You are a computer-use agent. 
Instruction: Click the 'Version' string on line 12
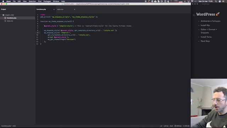(x=71, y=39)
